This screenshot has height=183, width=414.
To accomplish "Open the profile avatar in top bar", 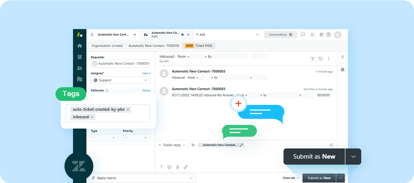I will pos(338,35).
